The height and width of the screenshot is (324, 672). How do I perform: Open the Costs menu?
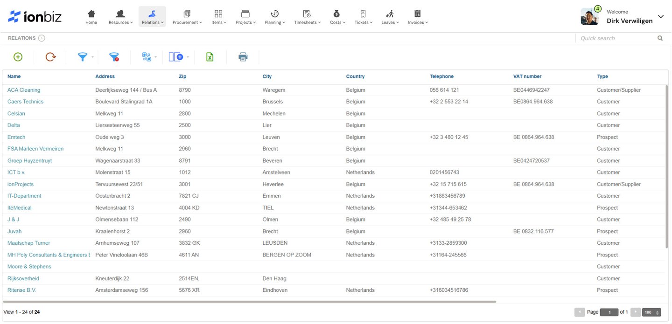point(337,17)
